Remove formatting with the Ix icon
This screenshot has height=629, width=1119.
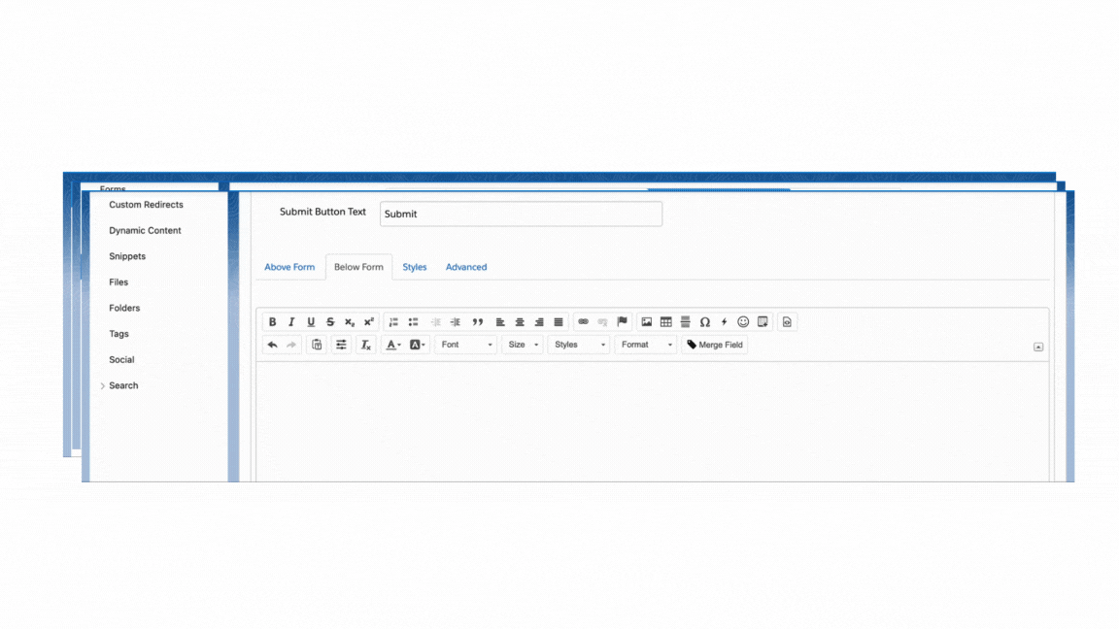[x=365, y=345]
